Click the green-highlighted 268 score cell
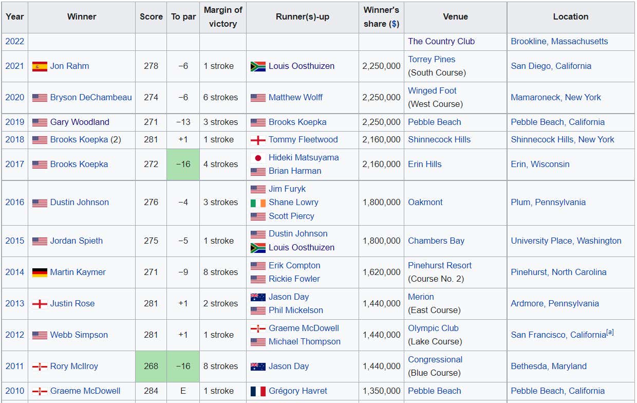637x403 pixels. (151, 367)
